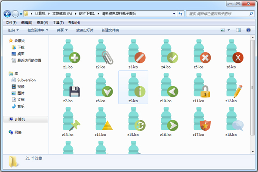Image resolution: width=258 pixels, height=172 pixels.
Task: Click the Forward navigation arrow button
Action: [x=15, y=14]
